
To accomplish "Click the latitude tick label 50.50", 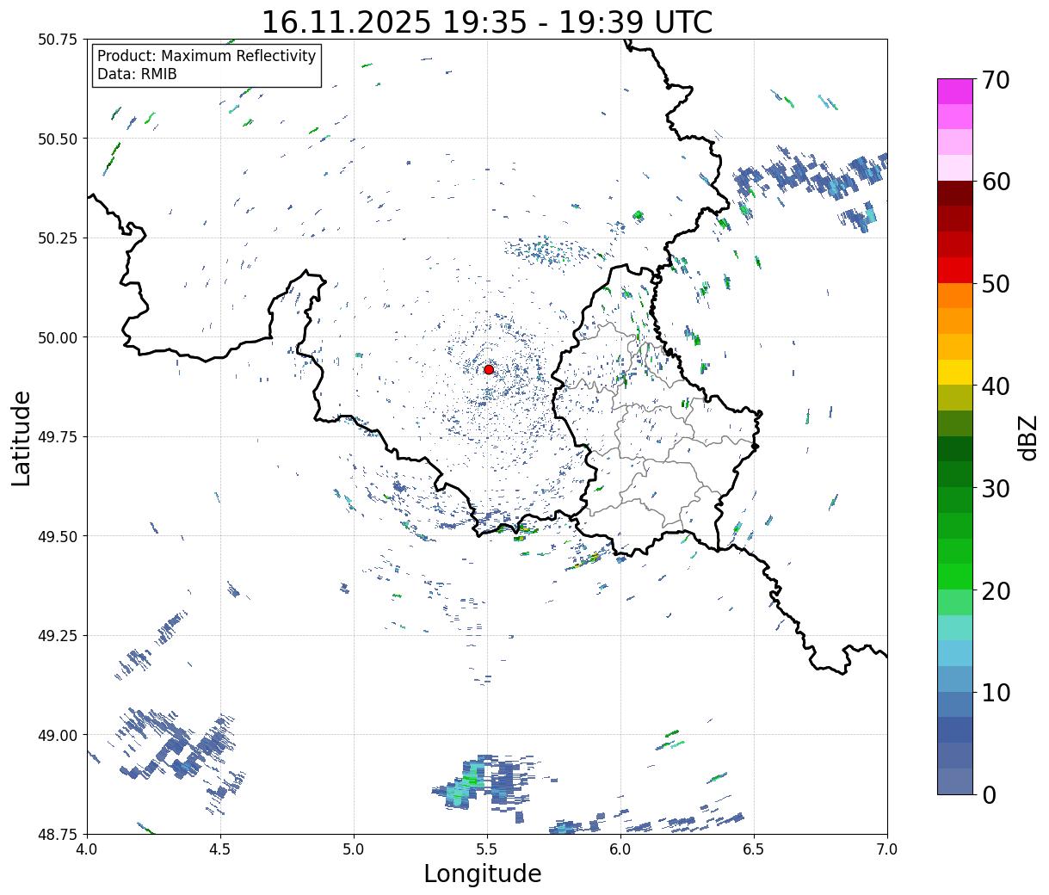I will tap(59, 139).
